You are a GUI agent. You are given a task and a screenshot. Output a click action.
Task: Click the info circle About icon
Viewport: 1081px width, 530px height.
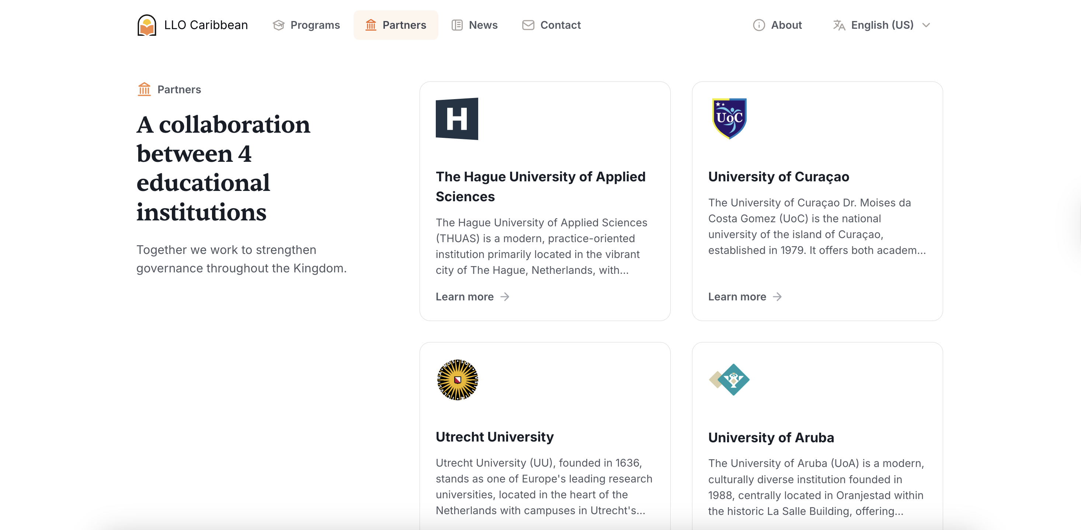pyautogui.click(x=759, y=25)
